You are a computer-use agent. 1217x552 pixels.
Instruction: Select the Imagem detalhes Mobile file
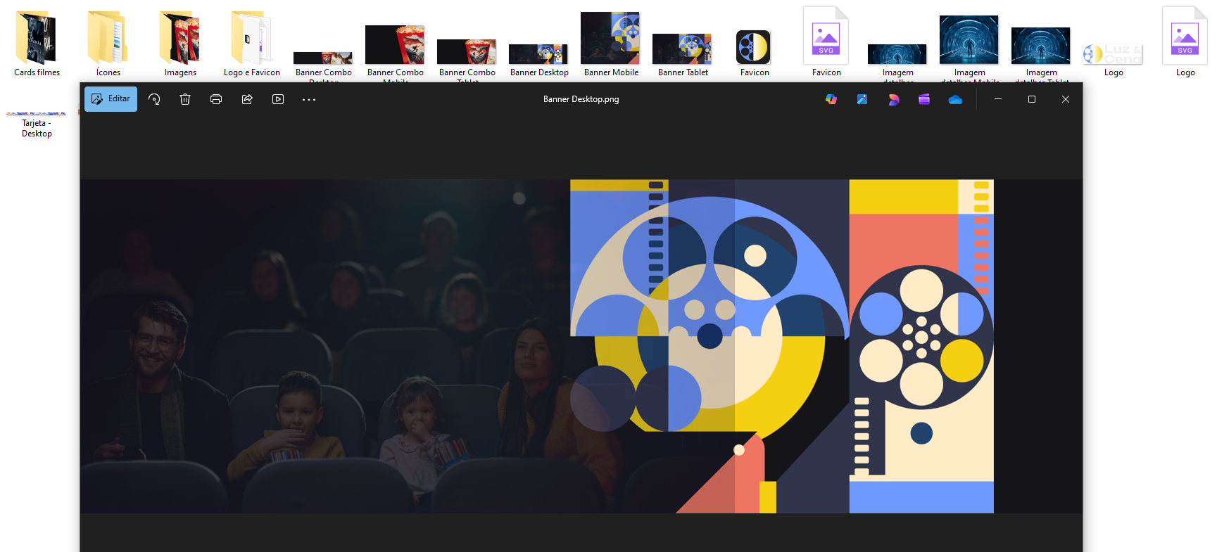(x=970, y=48)
